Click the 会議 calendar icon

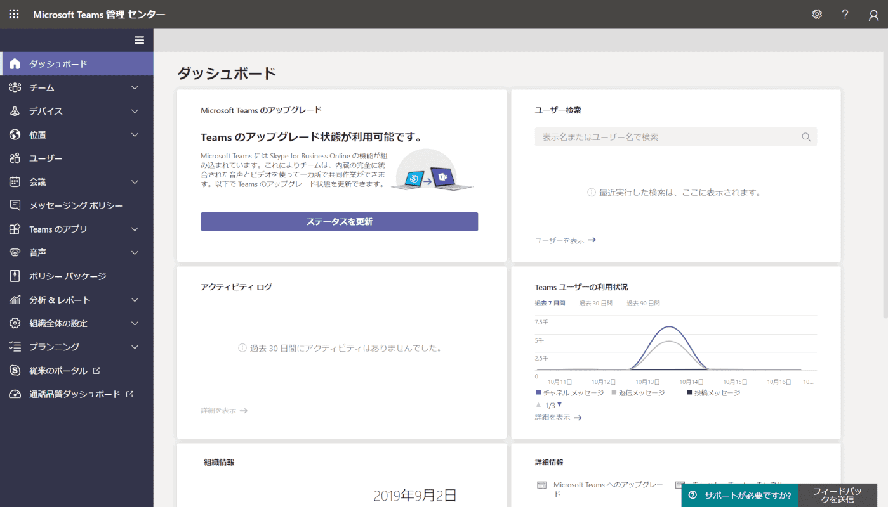point(15,182)
